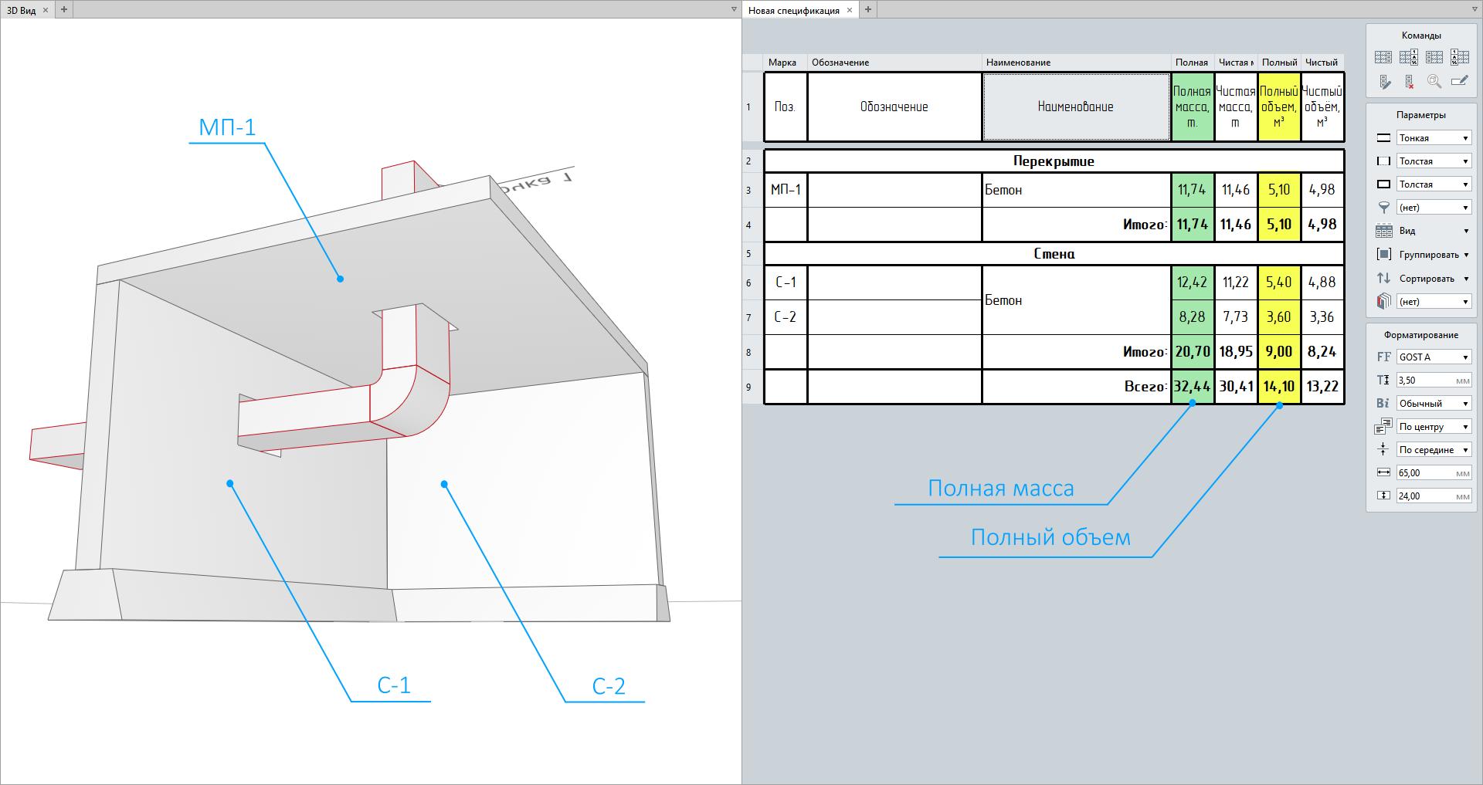The image size is (1483, 785).
Task: Open the Тонкая line type dropdown
Action: [x=1434, y=138]
